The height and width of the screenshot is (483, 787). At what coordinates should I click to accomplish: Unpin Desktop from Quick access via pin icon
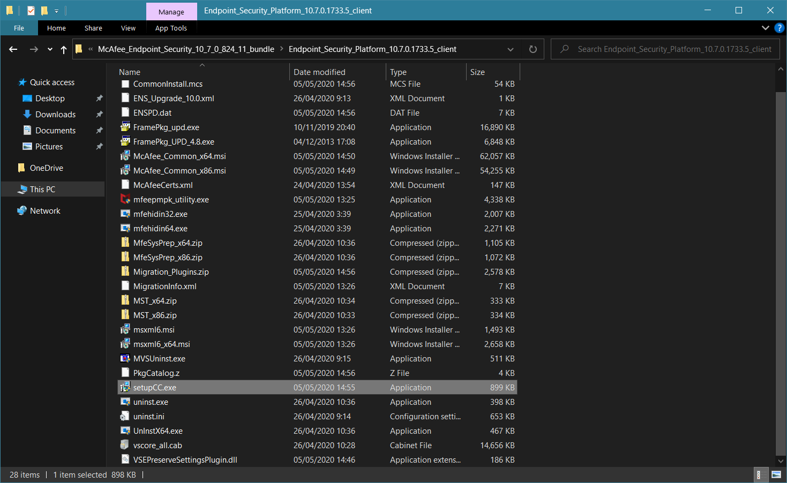[99, 99]
